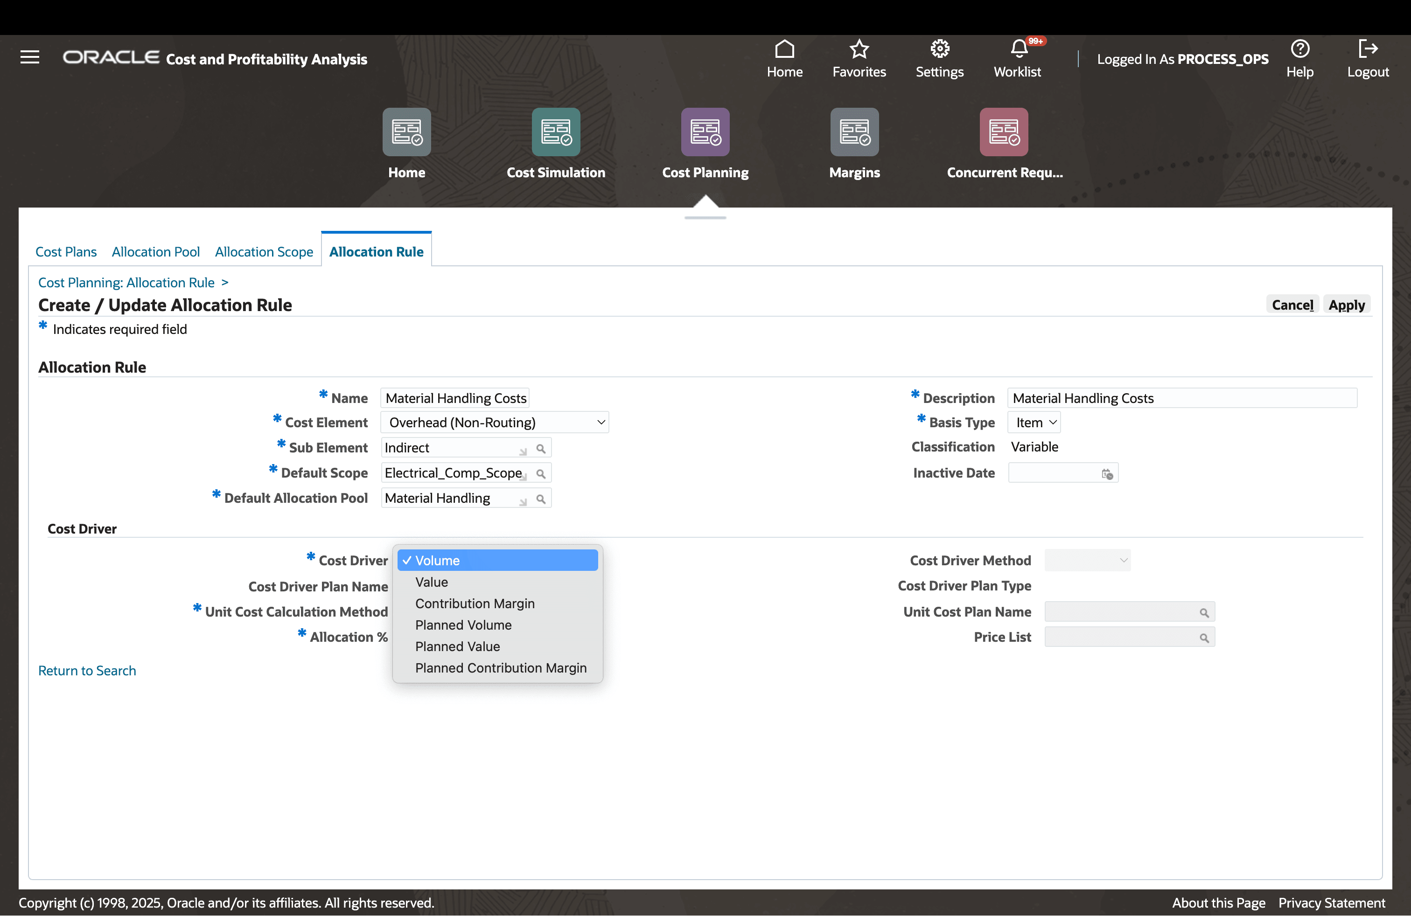This screenshot has width=1411, height=916.
Task: Select Planned Volume from Cost Driver list
Action: click(x=463, y=625)
